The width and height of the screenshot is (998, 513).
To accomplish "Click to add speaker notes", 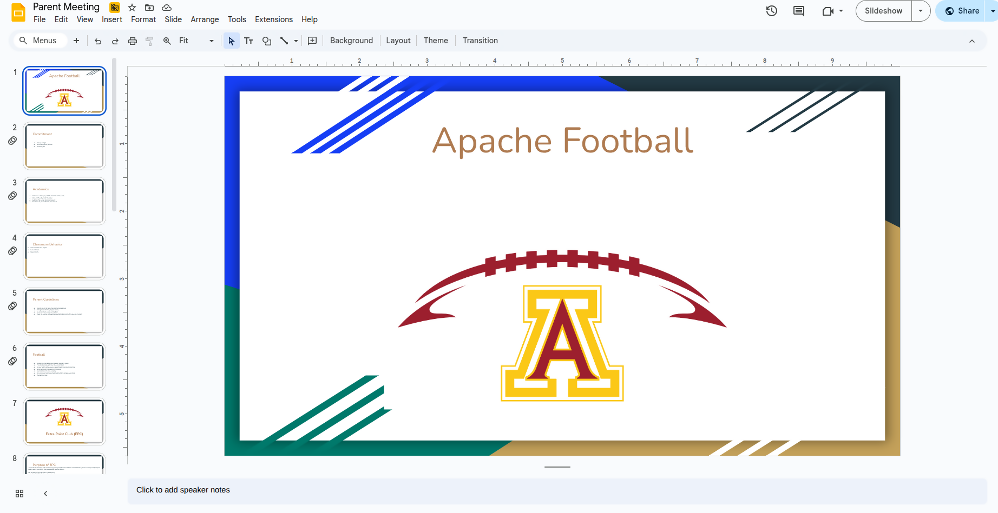I will coord(557,491).
